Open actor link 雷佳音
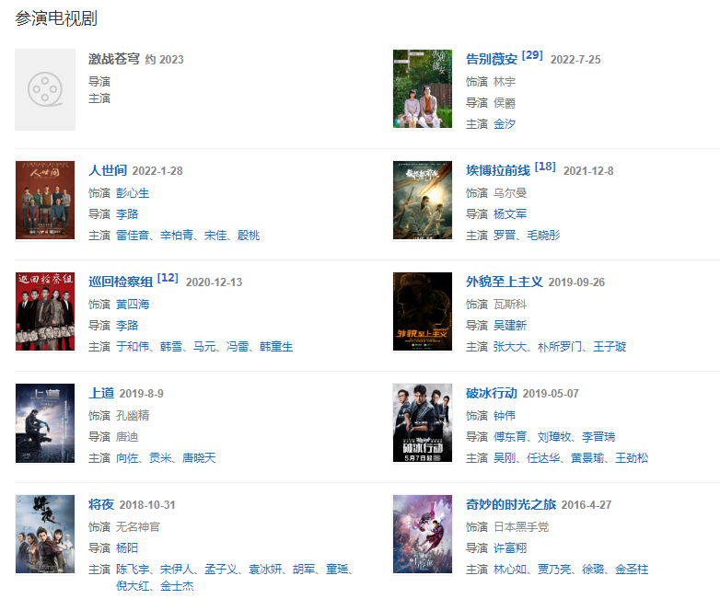720x599 pixels. (x=133, y=236)
